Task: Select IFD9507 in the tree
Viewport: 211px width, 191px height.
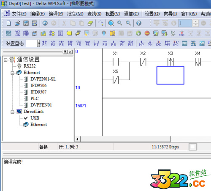Action: pyautogui.click(x=38, y=92)
